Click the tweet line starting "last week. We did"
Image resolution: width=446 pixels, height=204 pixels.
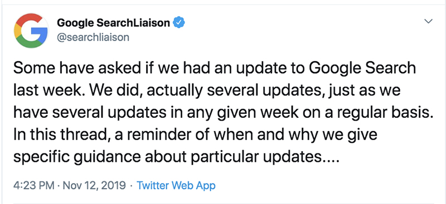(207, 91)
